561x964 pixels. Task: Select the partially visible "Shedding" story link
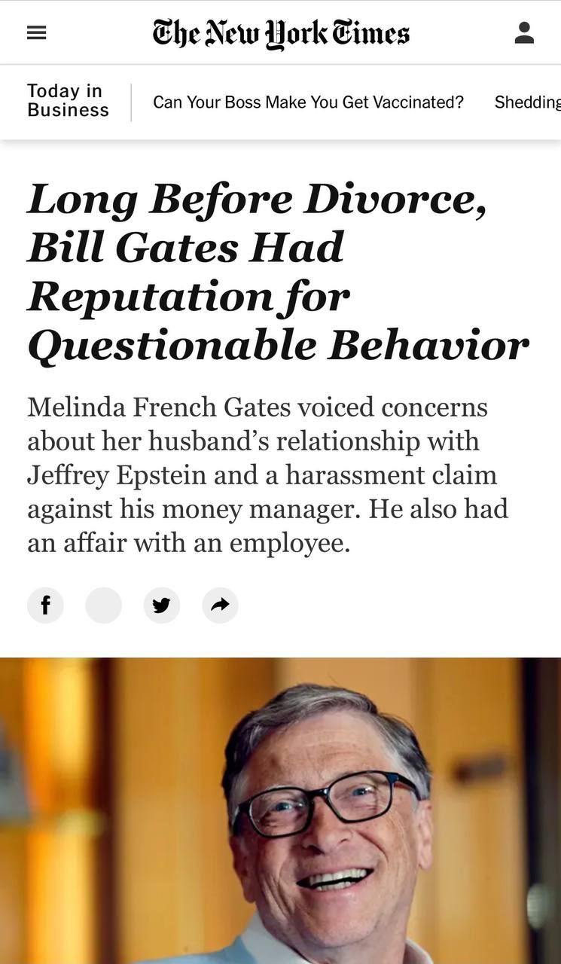tap(527, 102)
